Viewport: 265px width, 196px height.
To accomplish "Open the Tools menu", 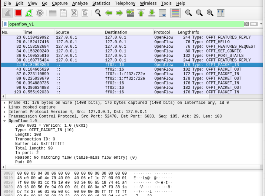I will (166, 3).
